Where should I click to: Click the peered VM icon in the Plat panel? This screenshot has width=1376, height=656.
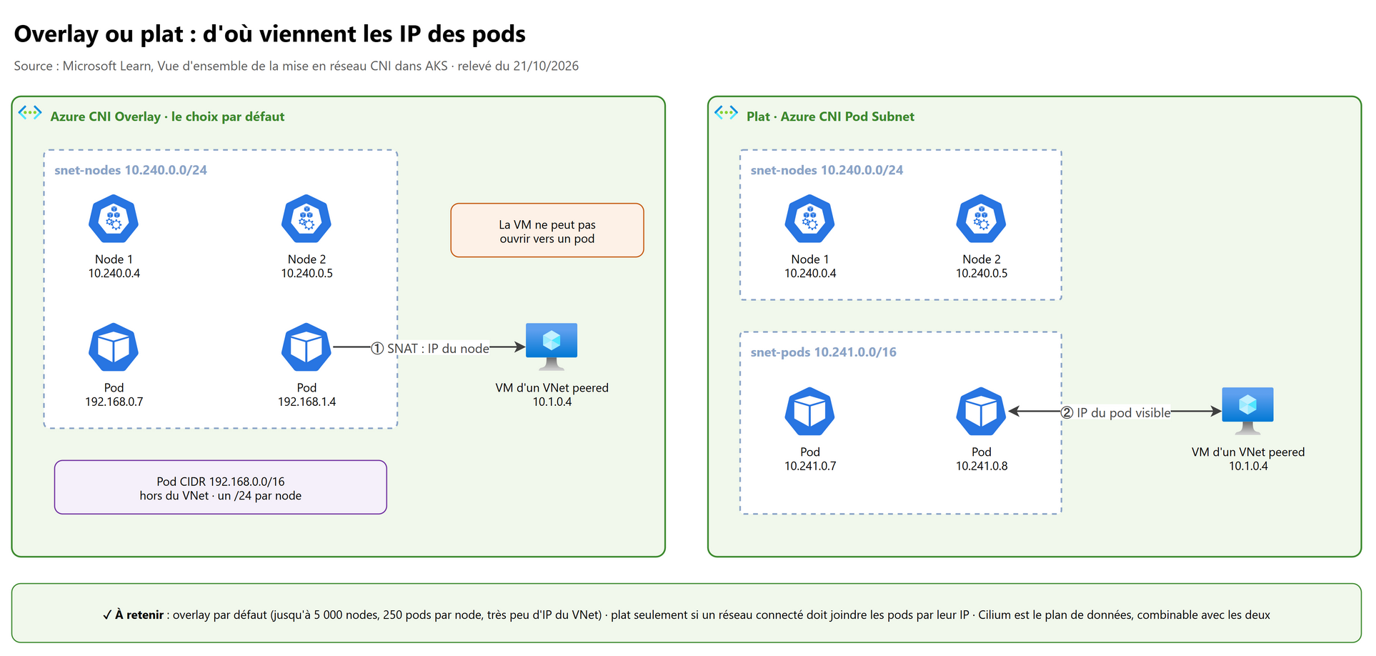1247,411
